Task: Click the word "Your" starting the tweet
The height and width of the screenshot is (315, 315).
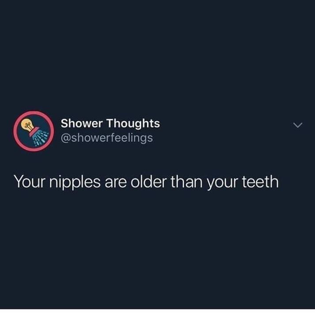Action: pyautogui.click(x=29, y=182)
